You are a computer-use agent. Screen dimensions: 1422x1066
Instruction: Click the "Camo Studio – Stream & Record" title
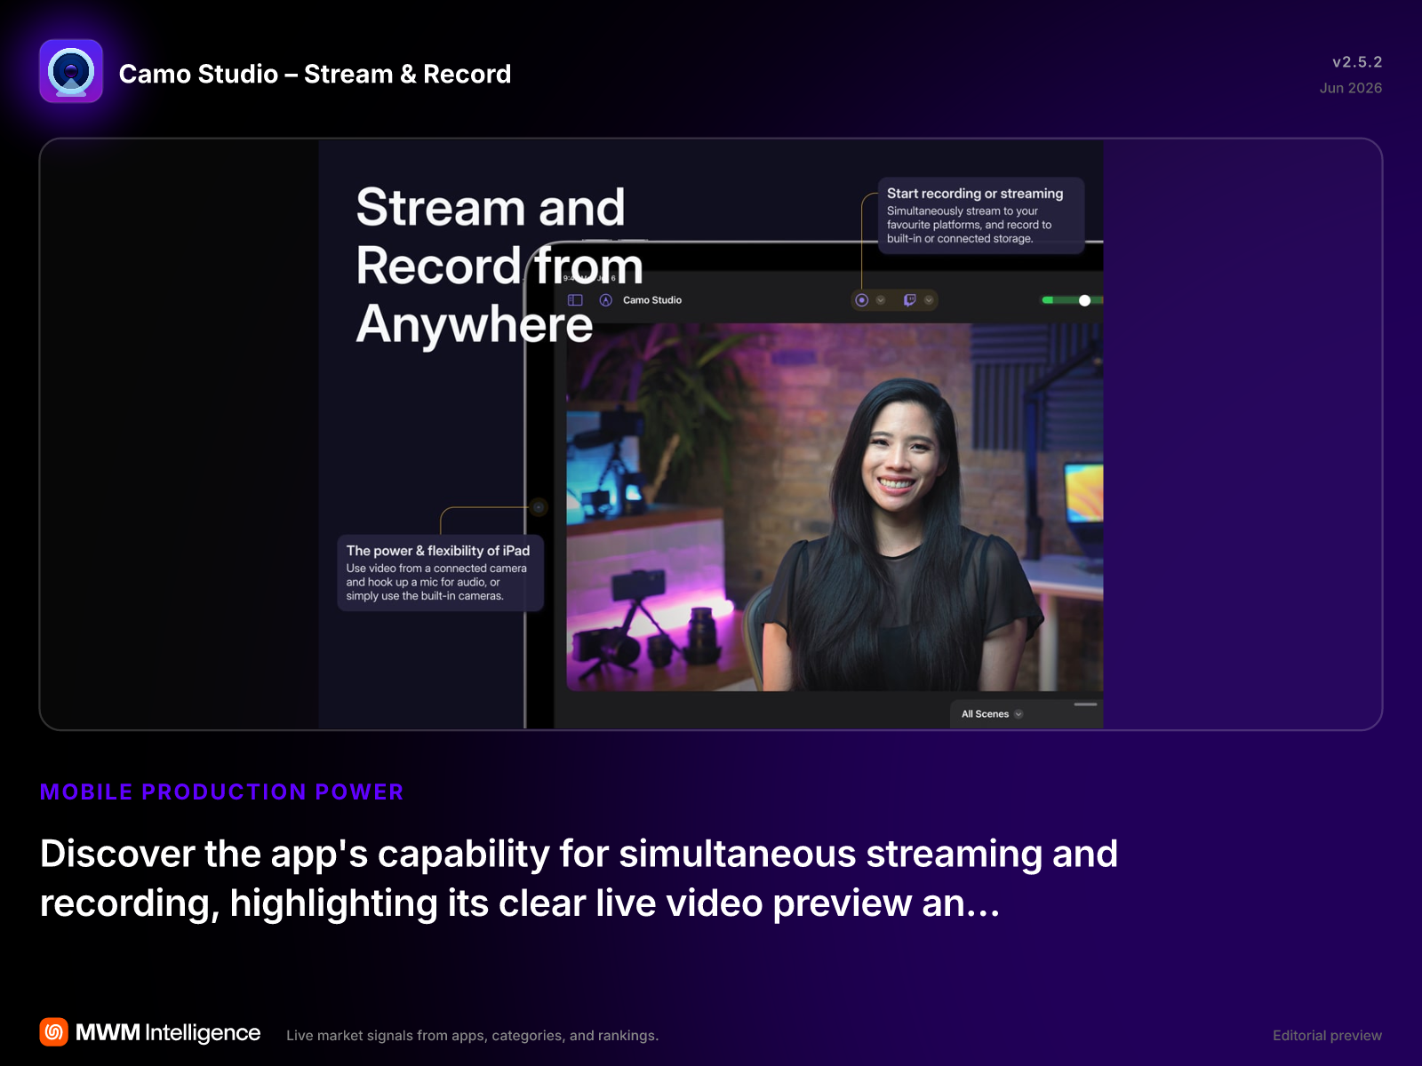315,74
